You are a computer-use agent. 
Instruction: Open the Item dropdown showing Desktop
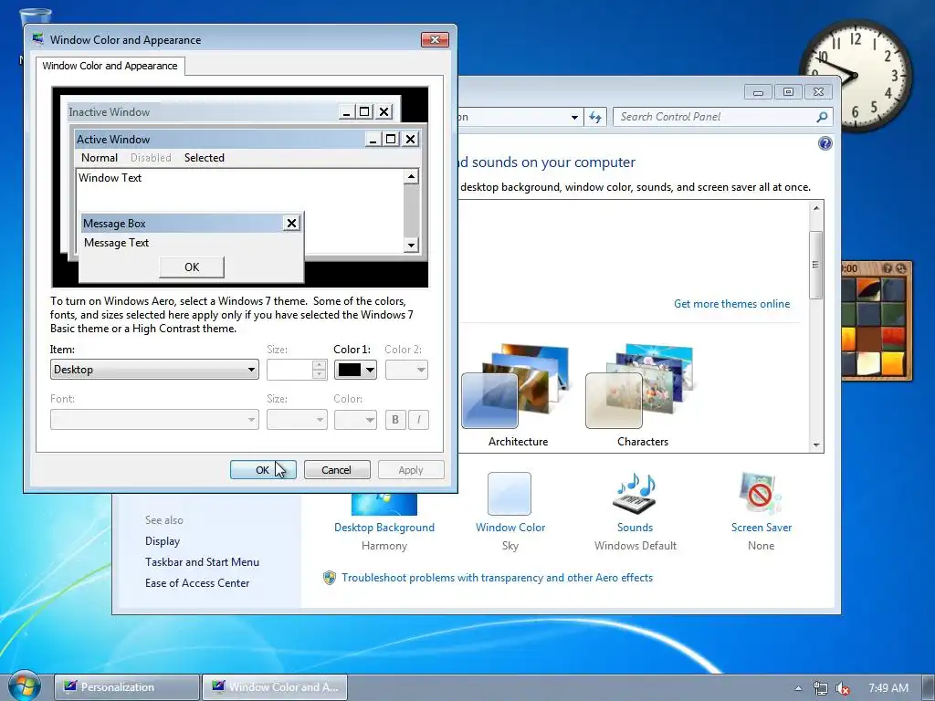[154, 370]
